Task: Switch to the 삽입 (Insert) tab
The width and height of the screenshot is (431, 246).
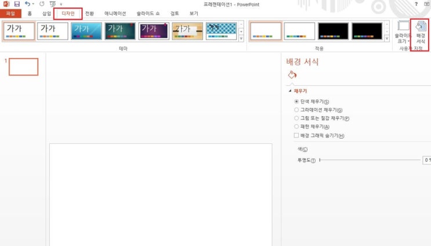Action: [47, 13]
